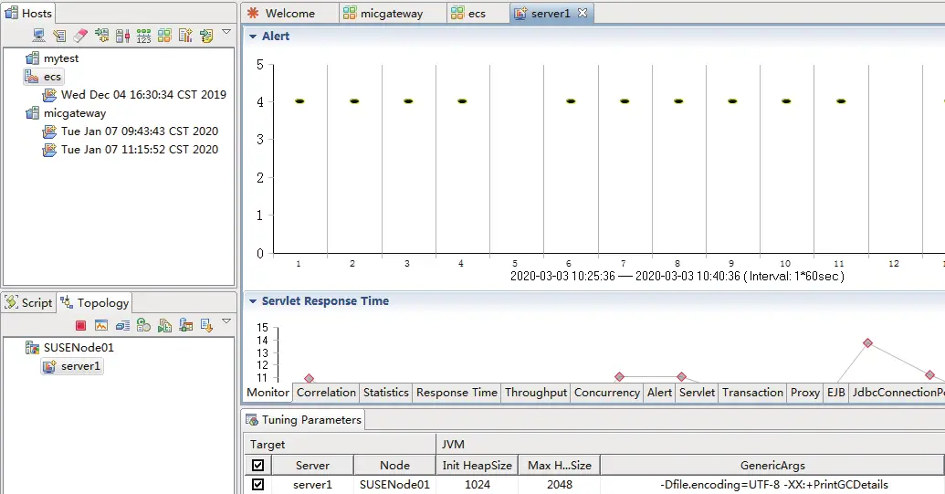Viewport: 945px width, 494px height.
Task: Open the Throughput tab
Action: click(x=536, y=393)
